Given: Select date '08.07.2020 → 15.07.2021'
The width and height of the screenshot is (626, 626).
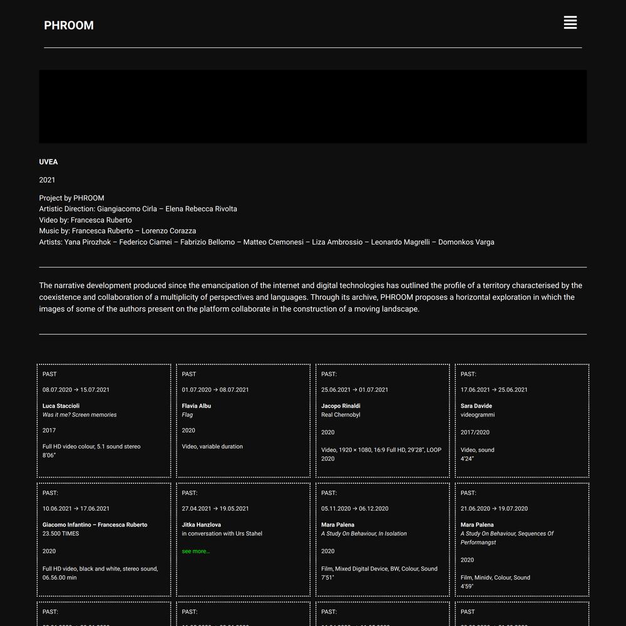Looking at the screenshot, I should click(76, 389).
